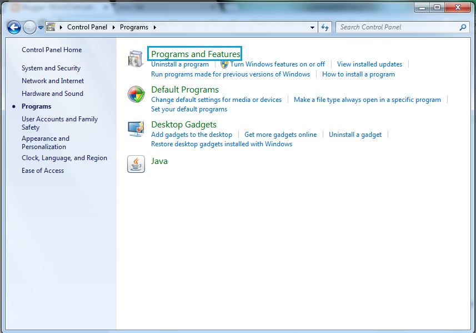This screenshot has height=333, width=476.
Task: Open the Java control panel link
Action: pyautogui.click(x=159, y=161)
